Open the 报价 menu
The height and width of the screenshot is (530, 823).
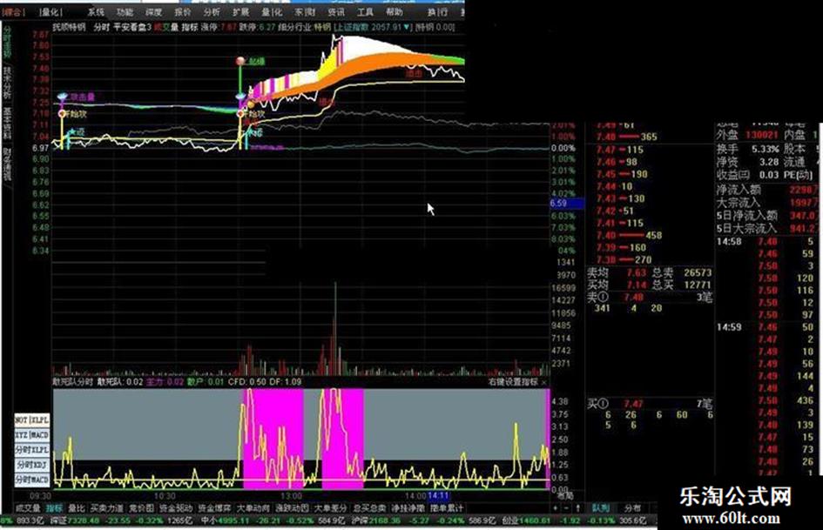click(183, 11)
